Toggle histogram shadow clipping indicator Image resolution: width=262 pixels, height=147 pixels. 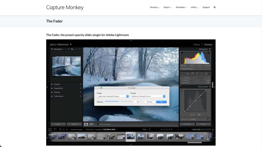coord(182,53)
